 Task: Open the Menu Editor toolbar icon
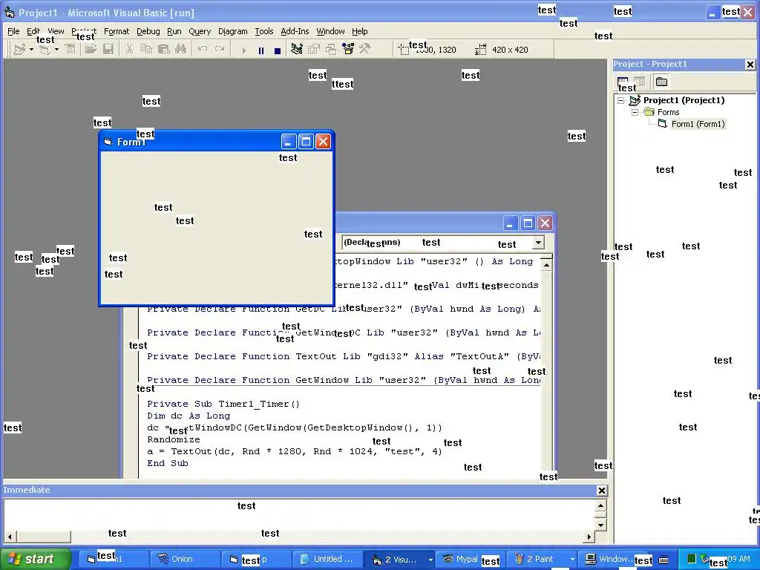[71, 49]
